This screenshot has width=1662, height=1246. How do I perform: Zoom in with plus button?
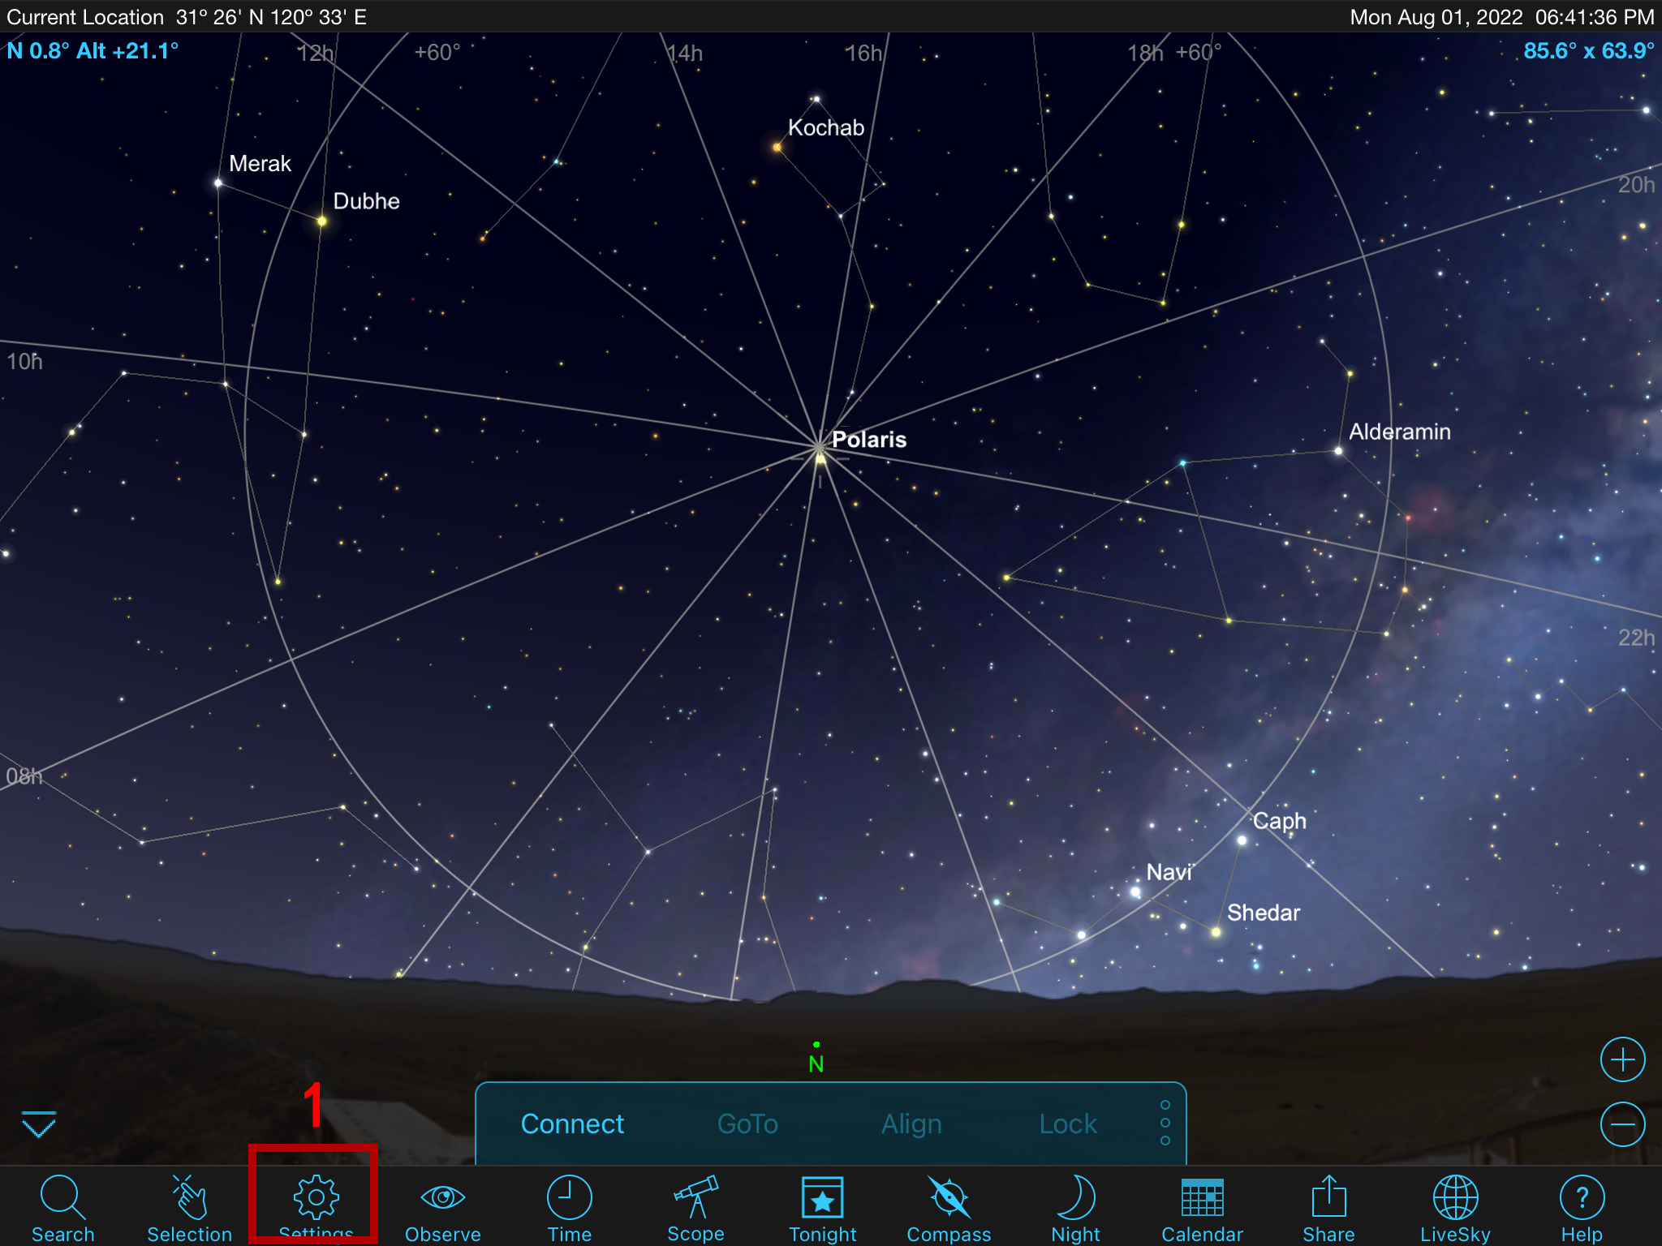1622,1059
